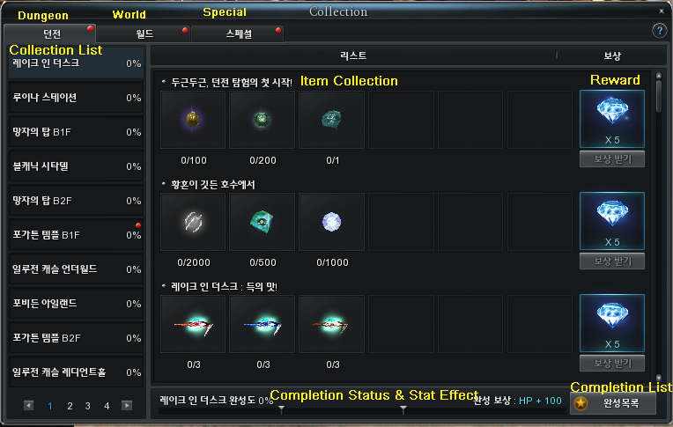Switch to the 스페셜 (Special) tab
This screenshot has width=673, height=427.
pos(237,33)
